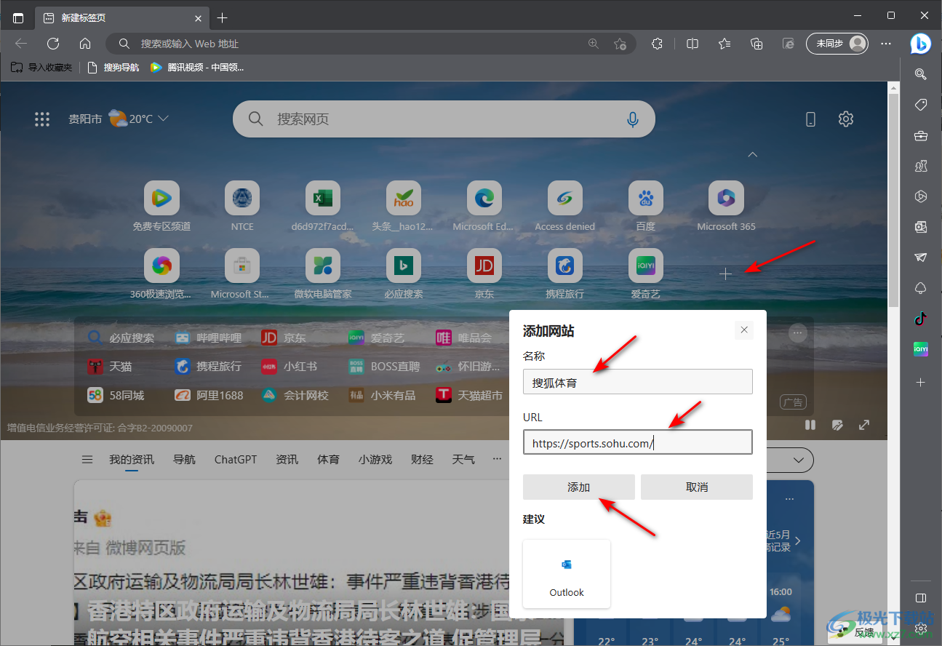This screenshot has width=942, height=646.
Task: Go to home page icon
Action: [x=85, y=44]
